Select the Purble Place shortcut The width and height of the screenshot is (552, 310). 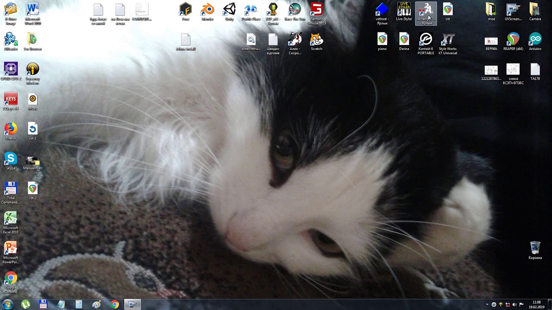pyautogui.click(x=251, y=12)
